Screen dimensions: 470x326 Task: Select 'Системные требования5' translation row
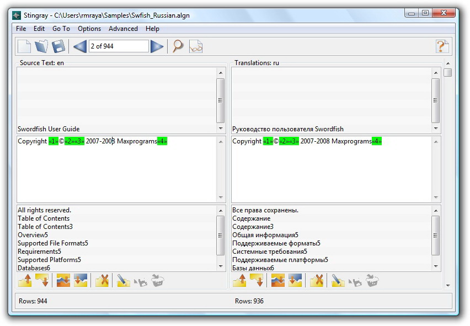pos(331,252)
